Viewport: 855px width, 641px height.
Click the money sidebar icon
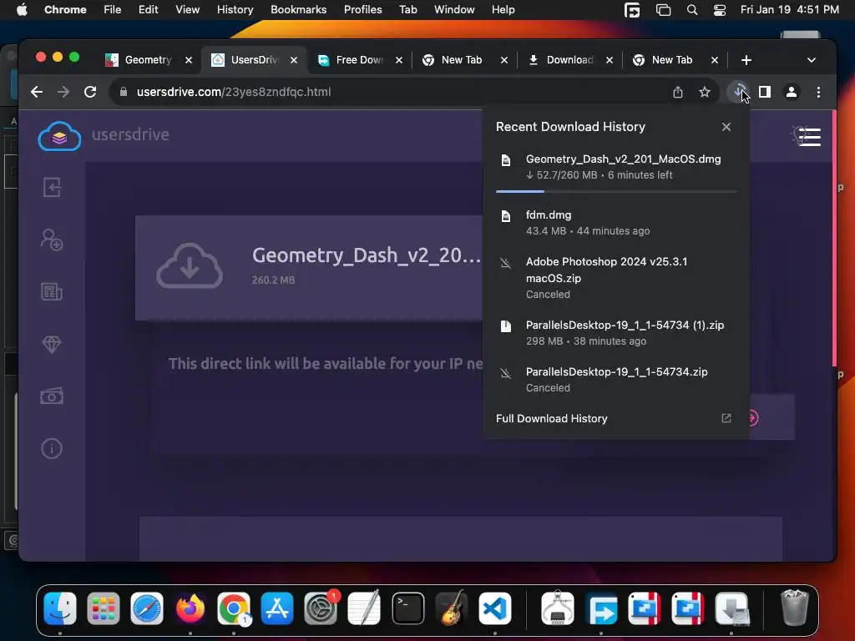(x=52, y=396)
